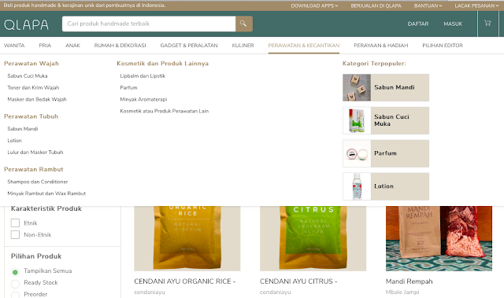The height and width of the screenshot is (298, 504).
Task: Open the Kuliner menu
Action: pyautogui.click(x=243, y=46)
